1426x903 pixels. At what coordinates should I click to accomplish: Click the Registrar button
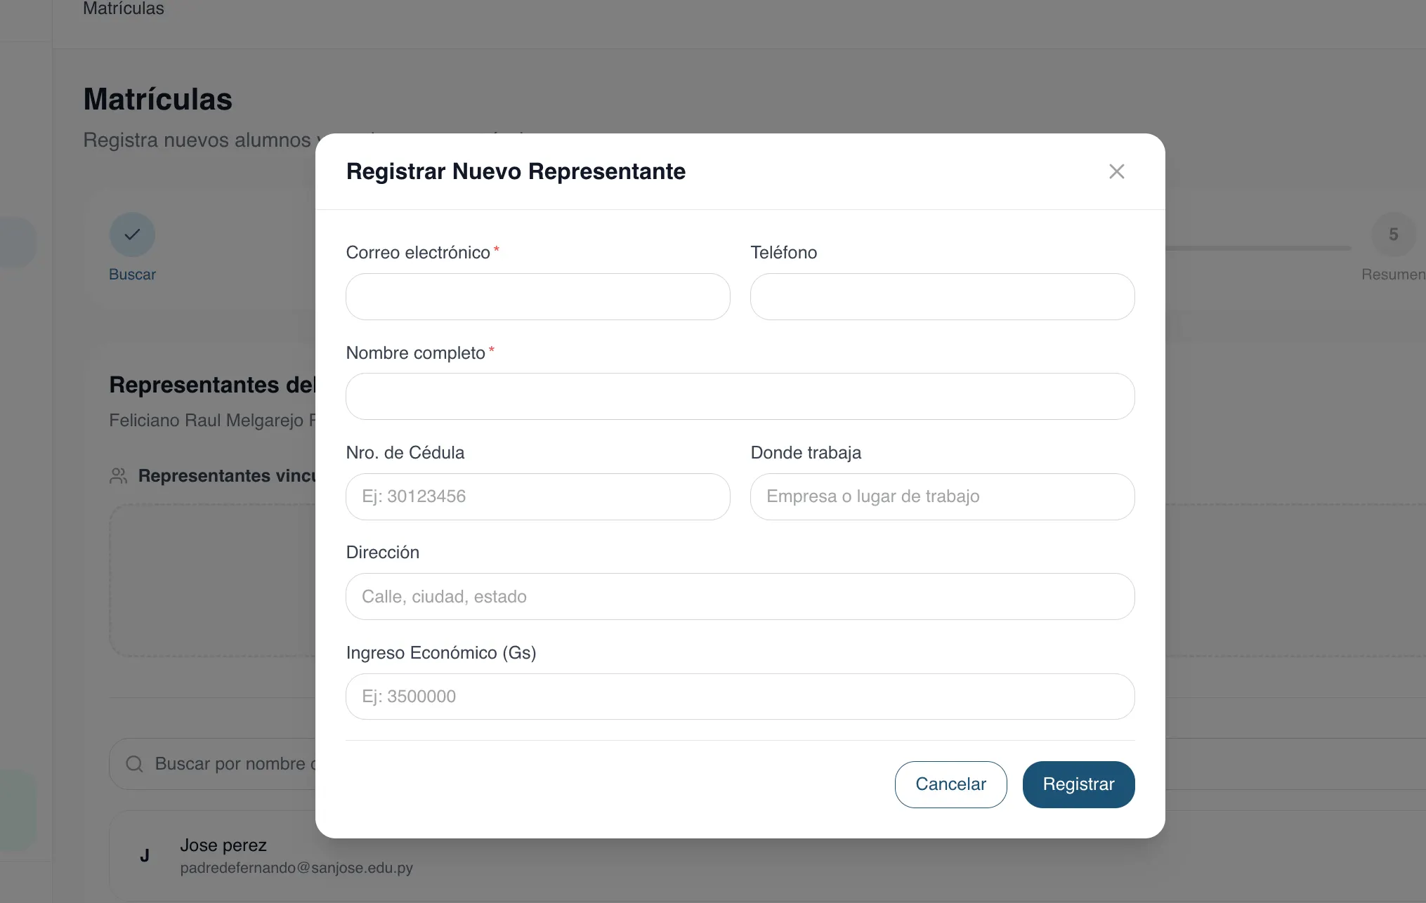coord(1078,784)
